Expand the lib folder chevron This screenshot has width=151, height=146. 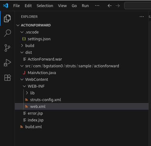[27, 93]
